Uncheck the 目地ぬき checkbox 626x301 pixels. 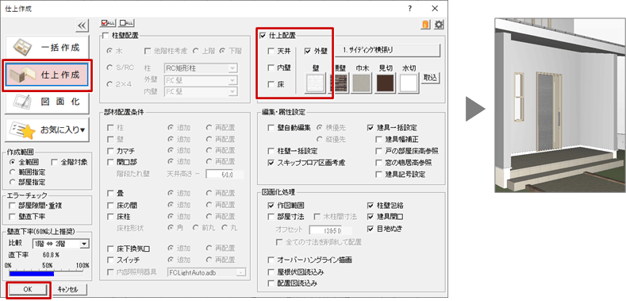(370, 229)
